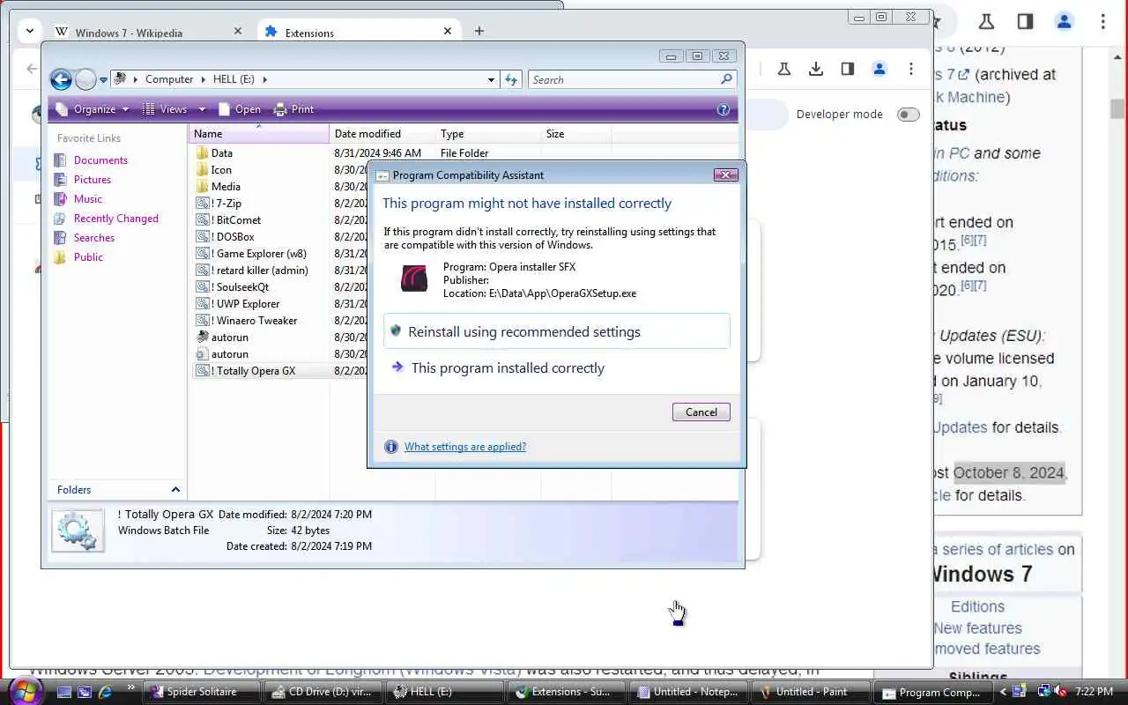Image resolution: width=1128 pixels, height=705 pixels.
Task: Click inside the Explorer Search field
Action: pyautogui.click(x=624, y=79)
